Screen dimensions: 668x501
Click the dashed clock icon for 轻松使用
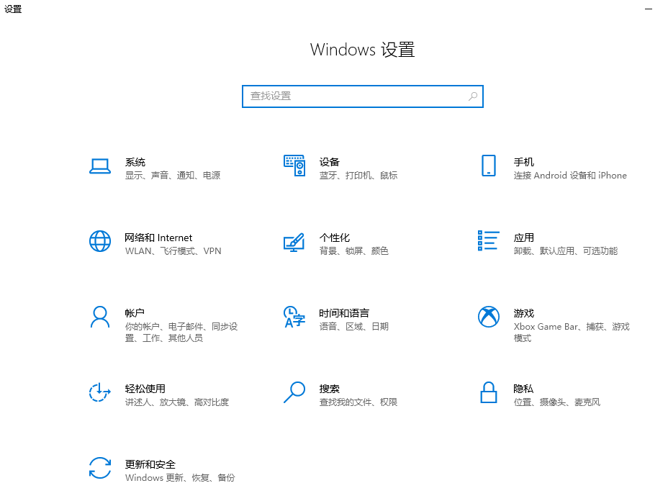point(100,392)
